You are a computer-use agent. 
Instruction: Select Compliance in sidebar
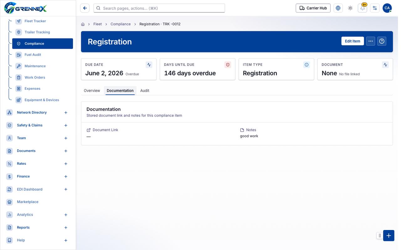click(x=43, y=44)
